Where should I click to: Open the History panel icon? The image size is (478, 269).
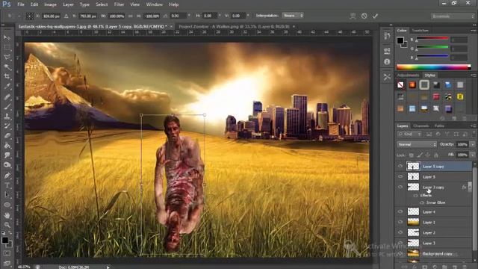tap(387, 37)
